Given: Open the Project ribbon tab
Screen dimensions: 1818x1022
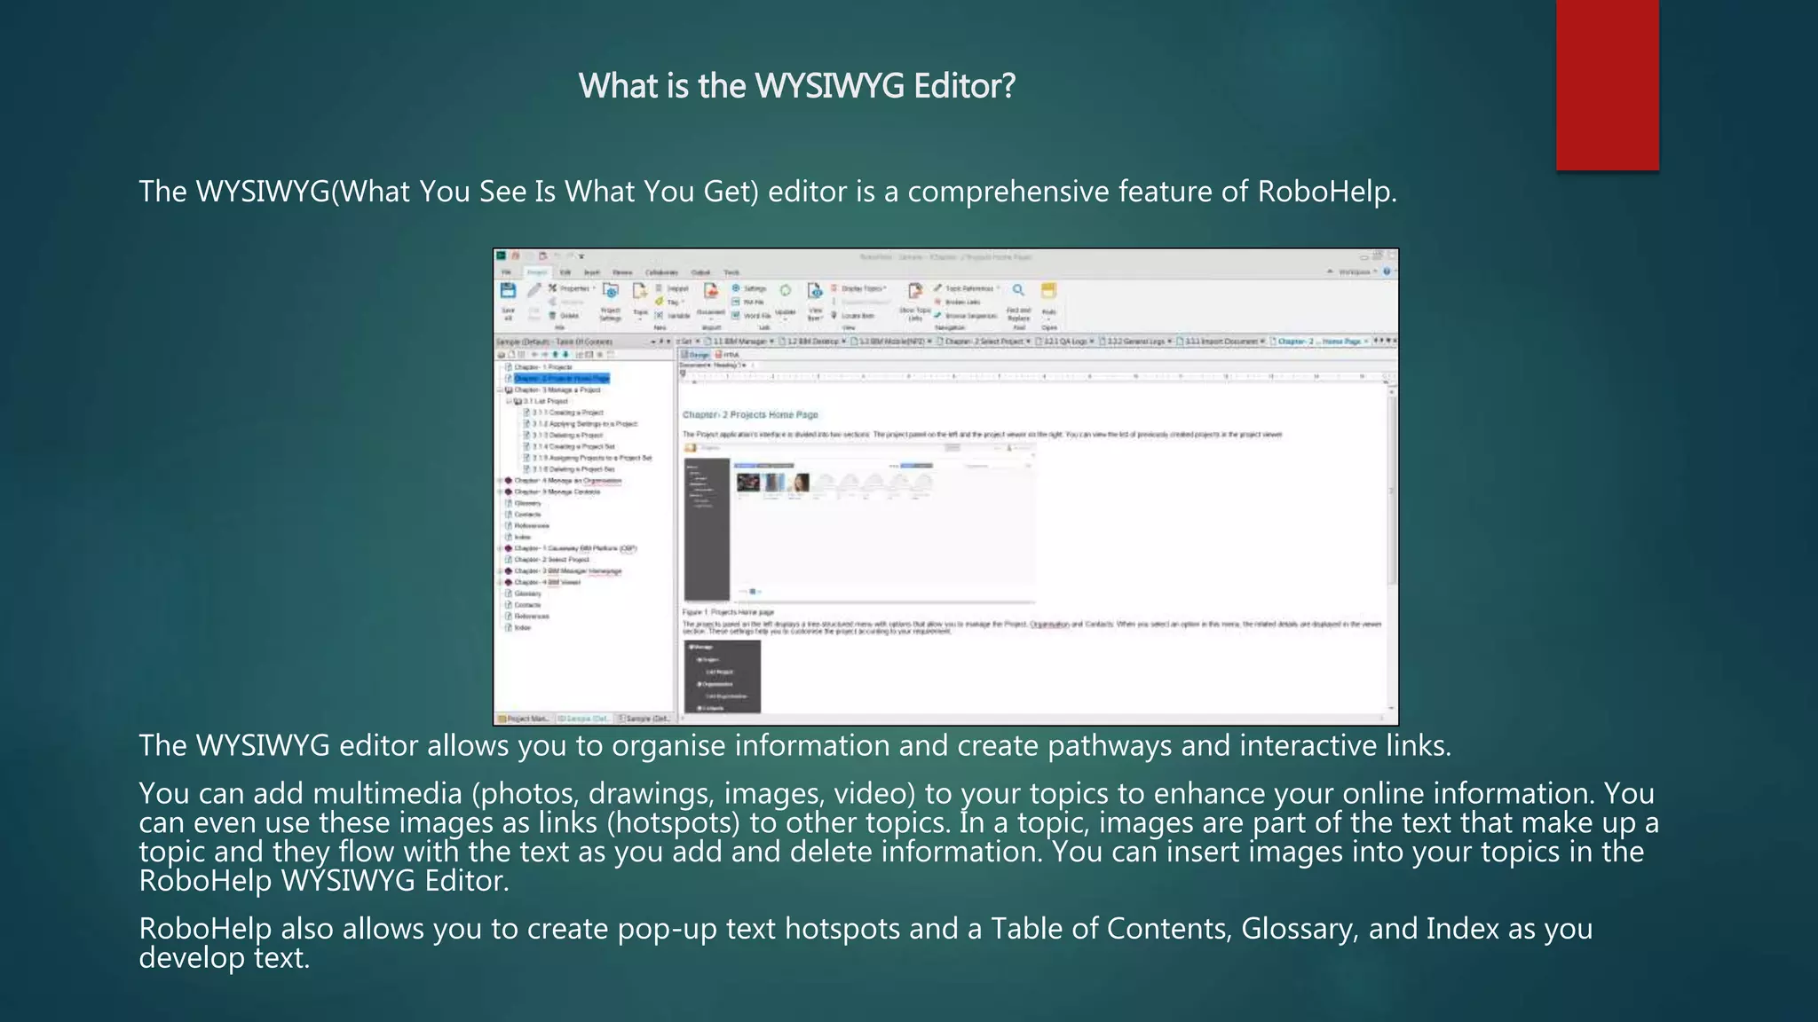Looking at the screenshot, I should tap(537, 272).
